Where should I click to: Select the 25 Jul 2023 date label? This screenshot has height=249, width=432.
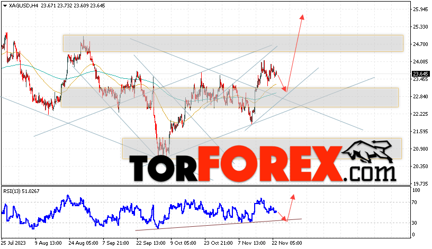[13, 243]
